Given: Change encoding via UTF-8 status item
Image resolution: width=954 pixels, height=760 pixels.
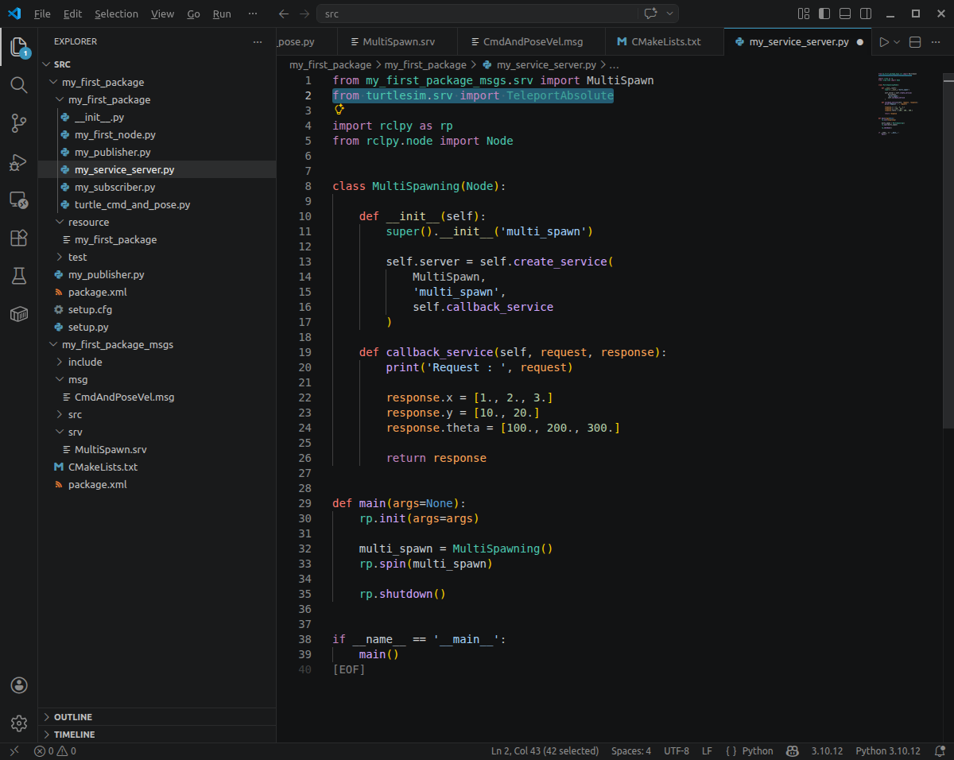Looking at the screenshot, I should tap(677, 750).
